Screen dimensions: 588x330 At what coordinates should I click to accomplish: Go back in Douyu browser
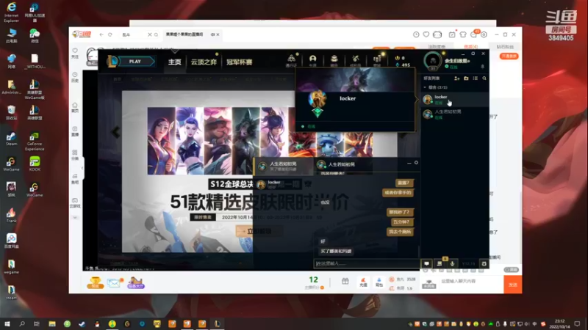[x=101, y=34]
